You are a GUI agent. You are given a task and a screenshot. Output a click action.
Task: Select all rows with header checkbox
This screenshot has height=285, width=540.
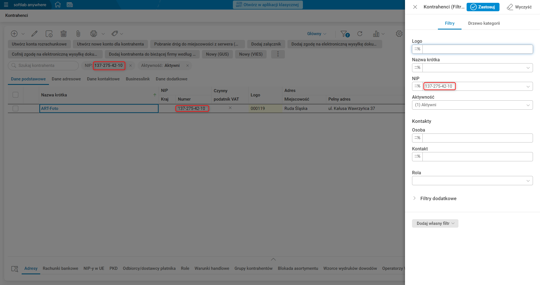click(15, 95)
